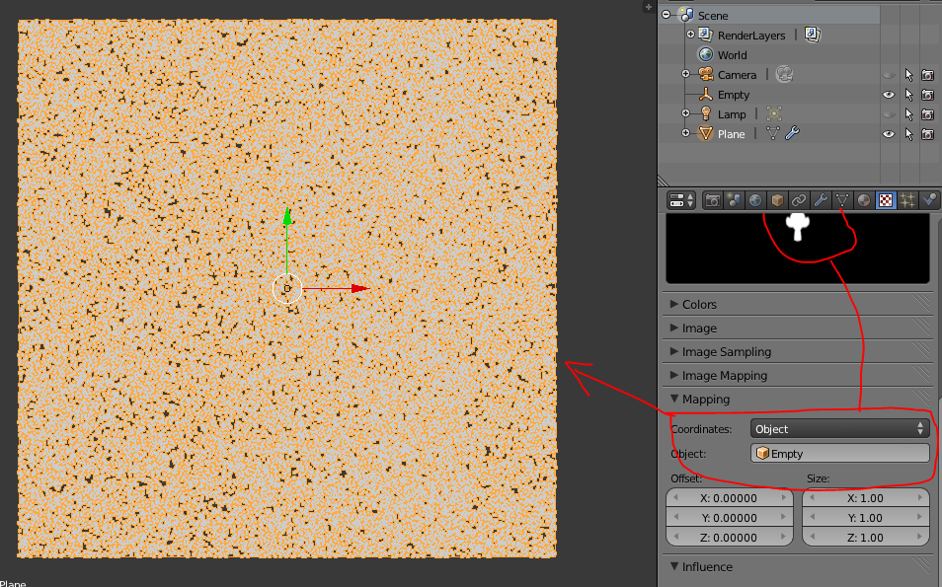Expand the RenderLayers outliner entry

click(x=690, y=35)
